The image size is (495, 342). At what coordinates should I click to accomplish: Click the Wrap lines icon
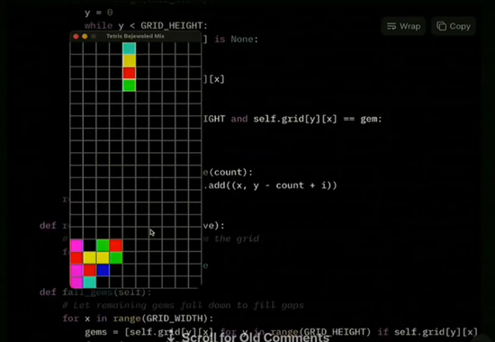coord(391,26)
